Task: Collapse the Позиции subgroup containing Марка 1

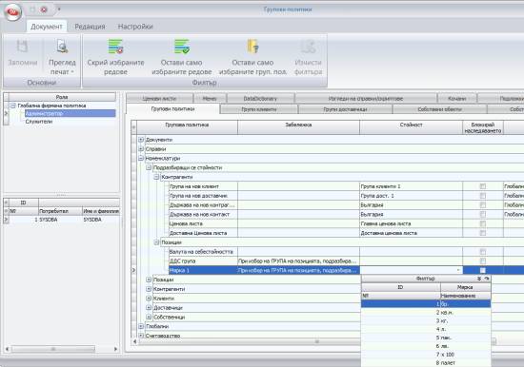Action: [156, 242]
